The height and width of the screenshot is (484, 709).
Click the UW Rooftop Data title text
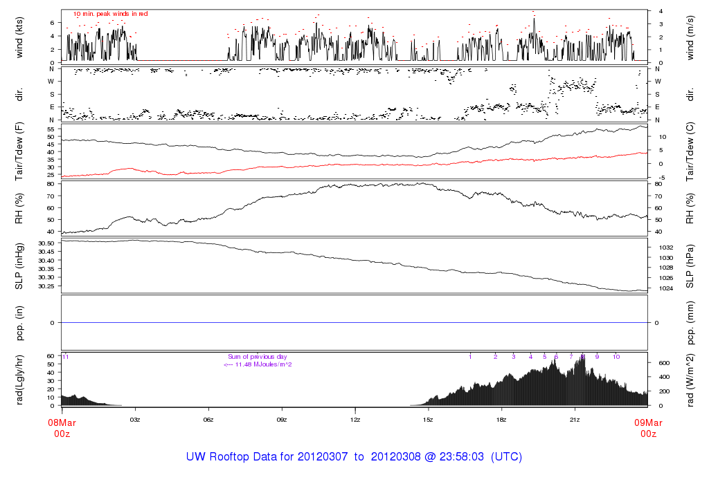coord(354,457)
